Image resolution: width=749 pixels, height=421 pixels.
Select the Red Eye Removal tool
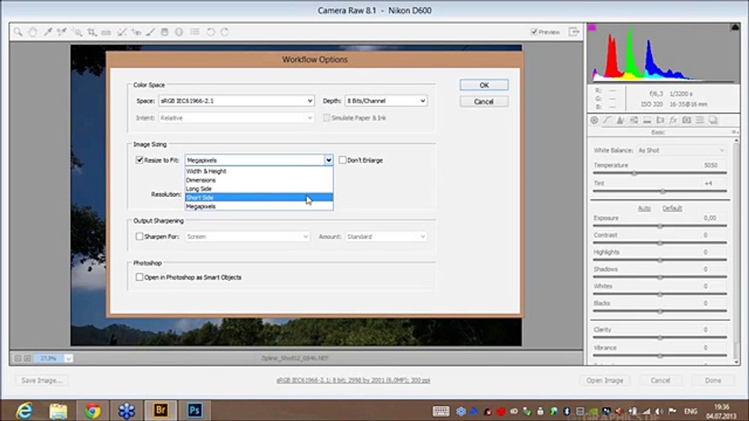(136, 32)
